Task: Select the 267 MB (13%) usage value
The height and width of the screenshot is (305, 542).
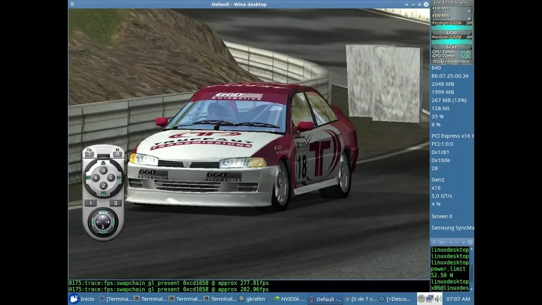Action: tap(449, 100)
